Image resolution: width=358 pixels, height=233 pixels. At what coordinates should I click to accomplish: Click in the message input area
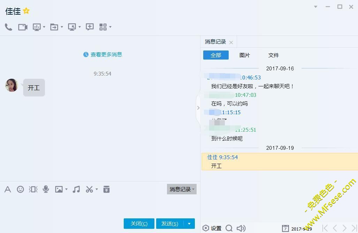click(100, 205)
